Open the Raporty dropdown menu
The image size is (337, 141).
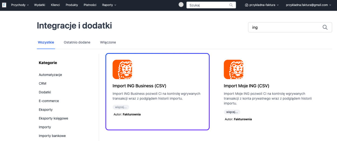pyautogui.click(x=109, y=5)
